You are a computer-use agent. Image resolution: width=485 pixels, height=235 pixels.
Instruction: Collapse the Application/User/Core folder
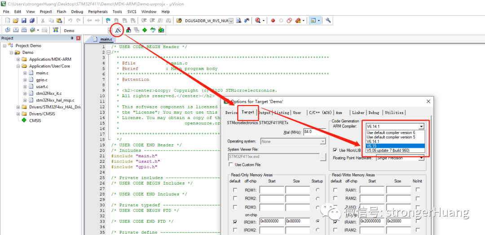(x=18, y=66)
